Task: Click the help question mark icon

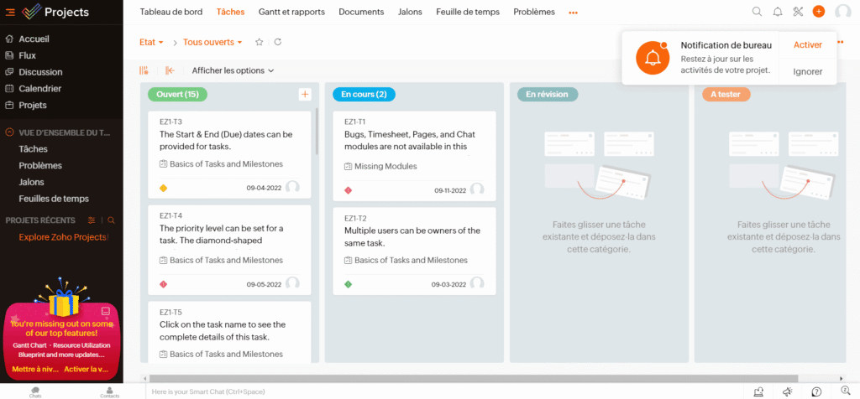Action: (816, 391)
